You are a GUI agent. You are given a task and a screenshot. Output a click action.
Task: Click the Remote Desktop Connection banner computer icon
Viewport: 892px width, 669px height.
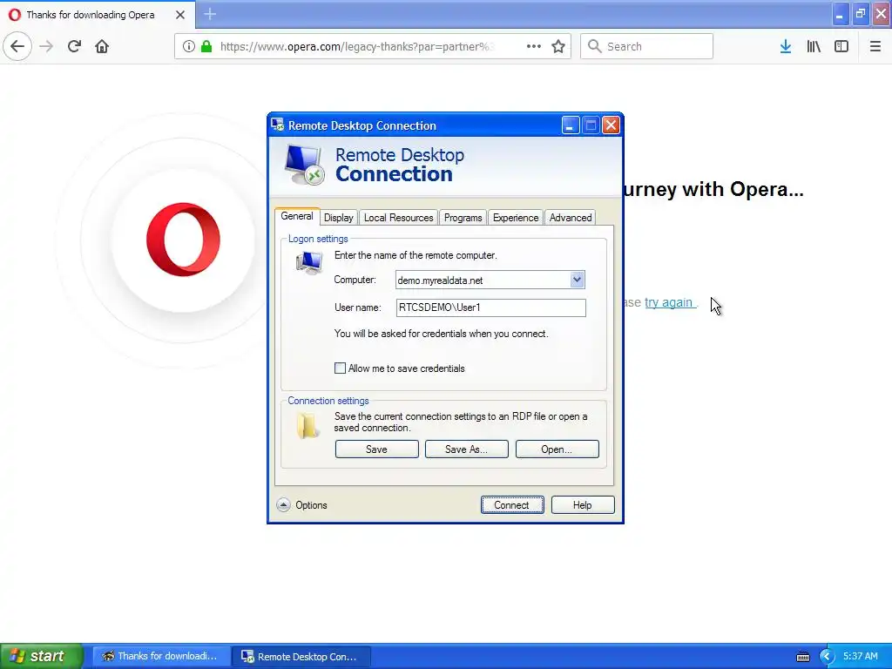(304, 165)
